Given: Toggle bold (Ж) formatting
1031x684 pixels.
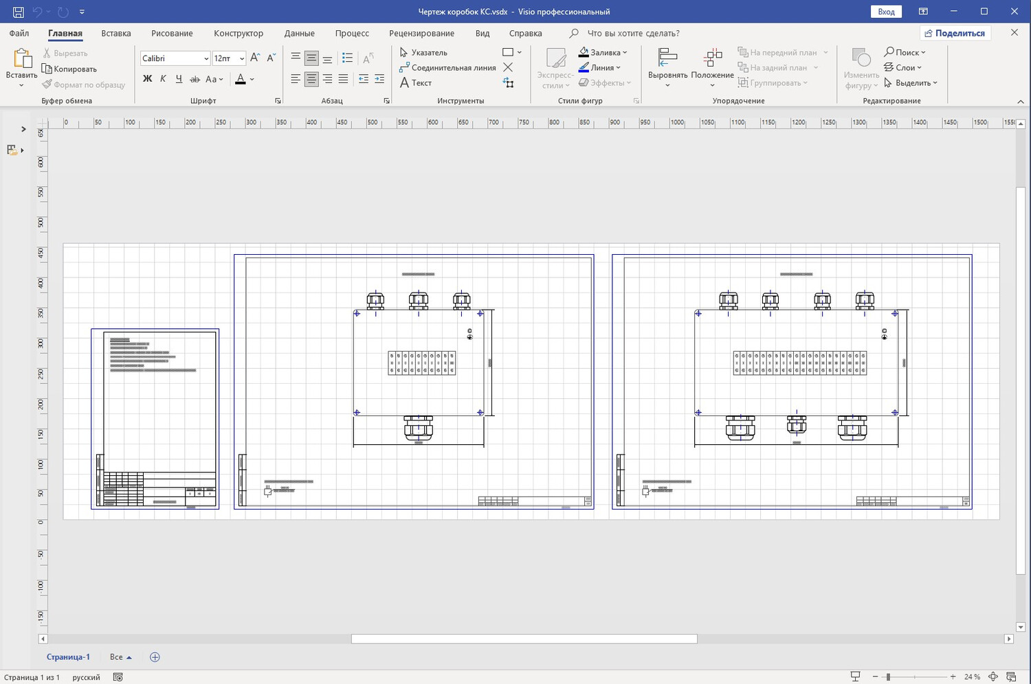Looking at the screenshot, I should pyautogui.click(x=147, y=79).
